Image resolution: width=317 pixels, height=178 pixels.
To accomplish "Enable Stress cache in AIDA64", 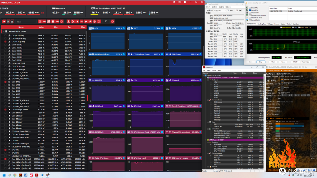I will coord(250,13).
